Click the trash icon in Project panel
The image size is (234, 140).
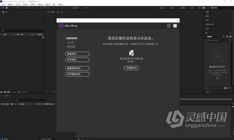(19, 92)
